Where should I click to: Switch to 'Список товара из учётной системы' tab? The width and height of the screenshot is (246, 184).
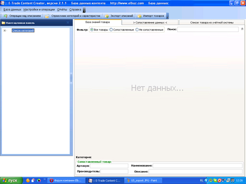pyautogui.click(x=212, y=23)
